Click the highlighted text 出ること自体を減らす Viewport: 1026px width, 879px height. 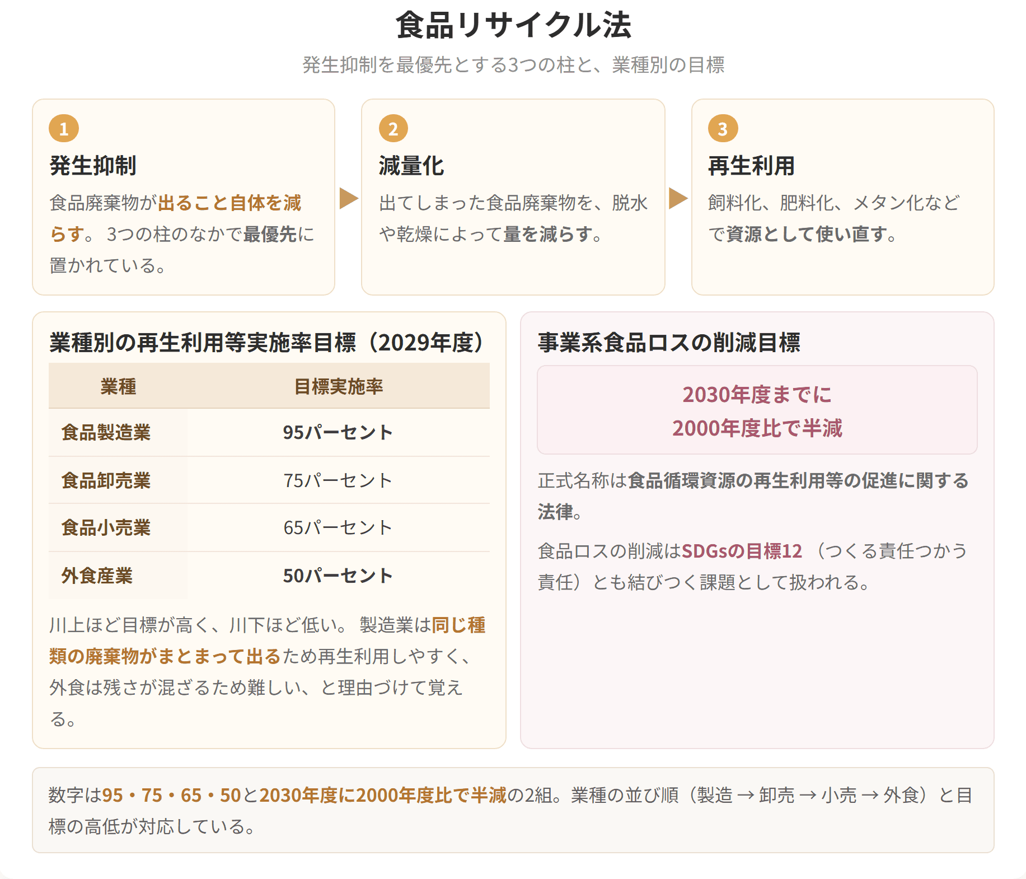click(x=176, y=218)
